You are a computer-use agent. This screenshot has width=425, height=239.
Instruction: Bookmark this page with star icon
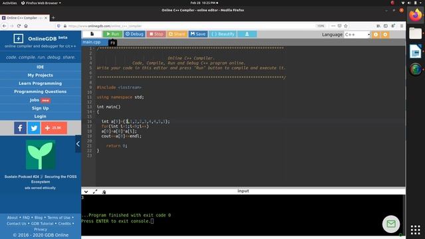(x=345, y=26)
